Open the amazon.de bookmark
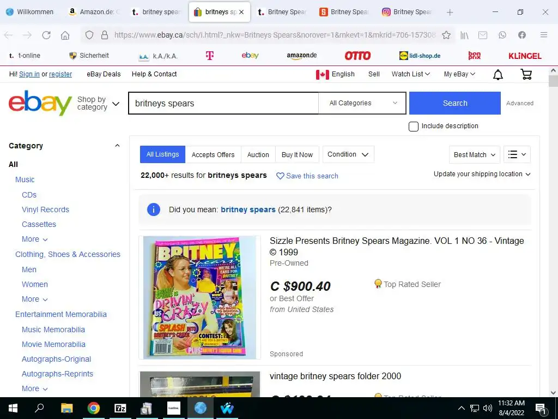558x419 pixels. (302, 56)
